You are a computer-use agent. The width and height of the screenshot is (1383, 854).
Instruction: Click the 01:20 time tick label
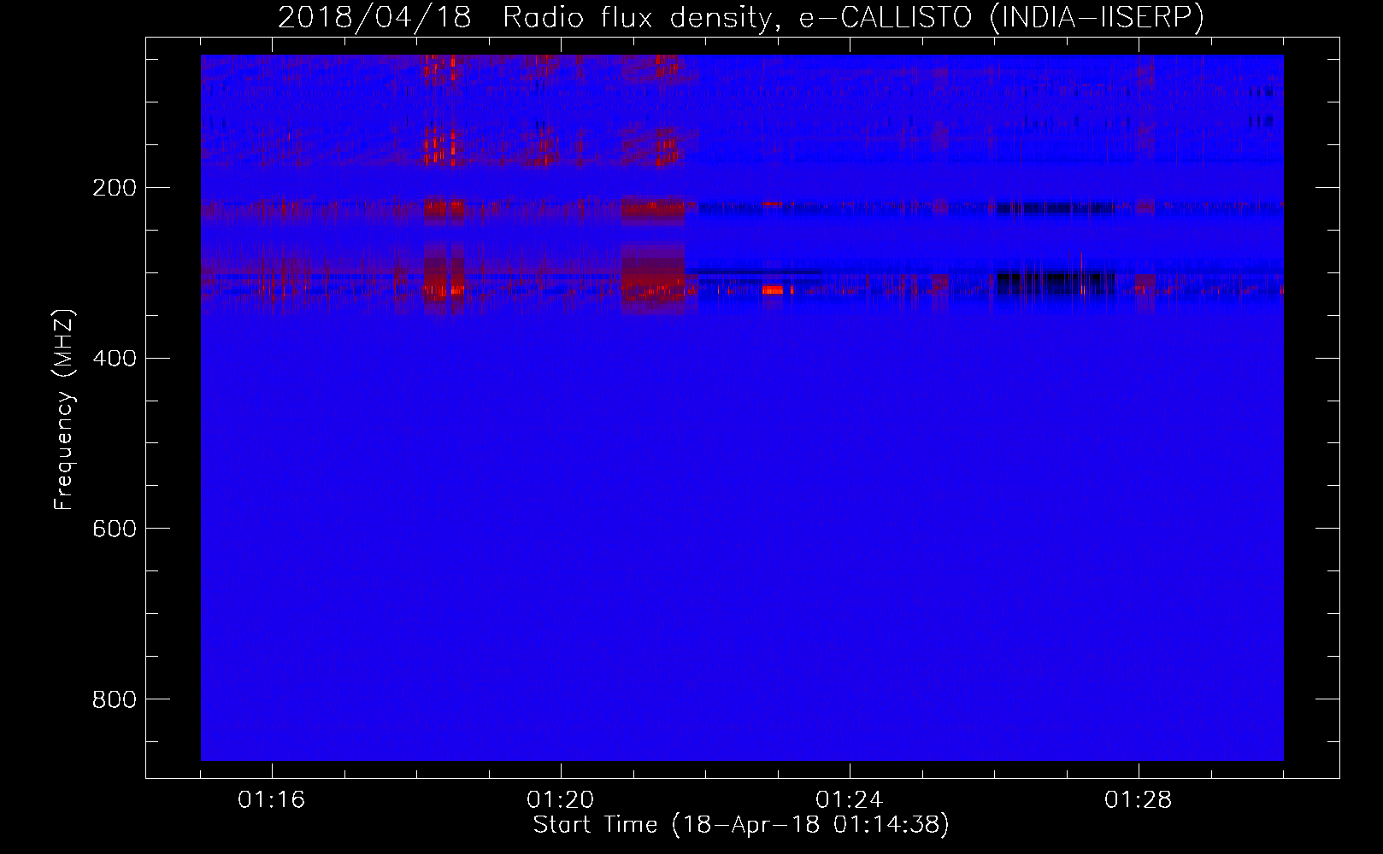(561, 800)
